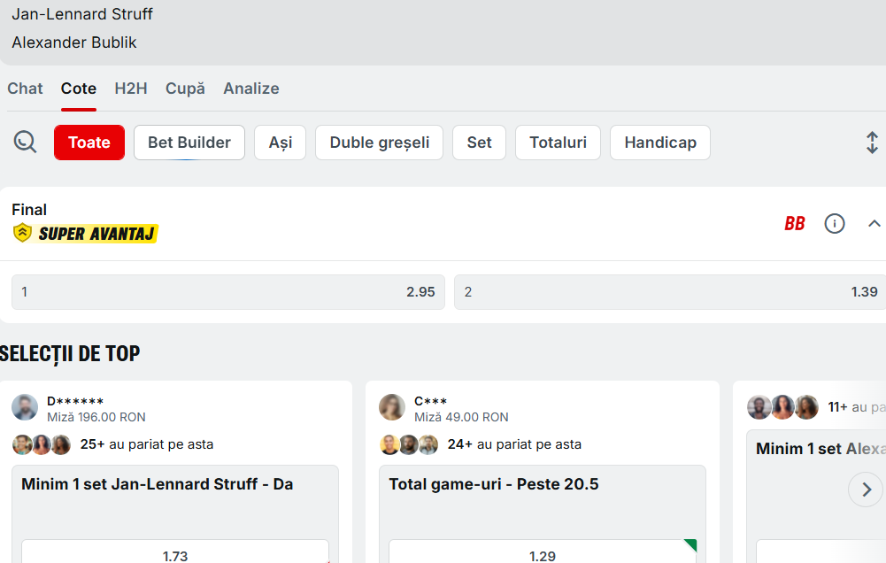This screenshot has width=886, height=563.
Task: Pick outcome 1 at odds 2.95
Action: click(228, 292)
